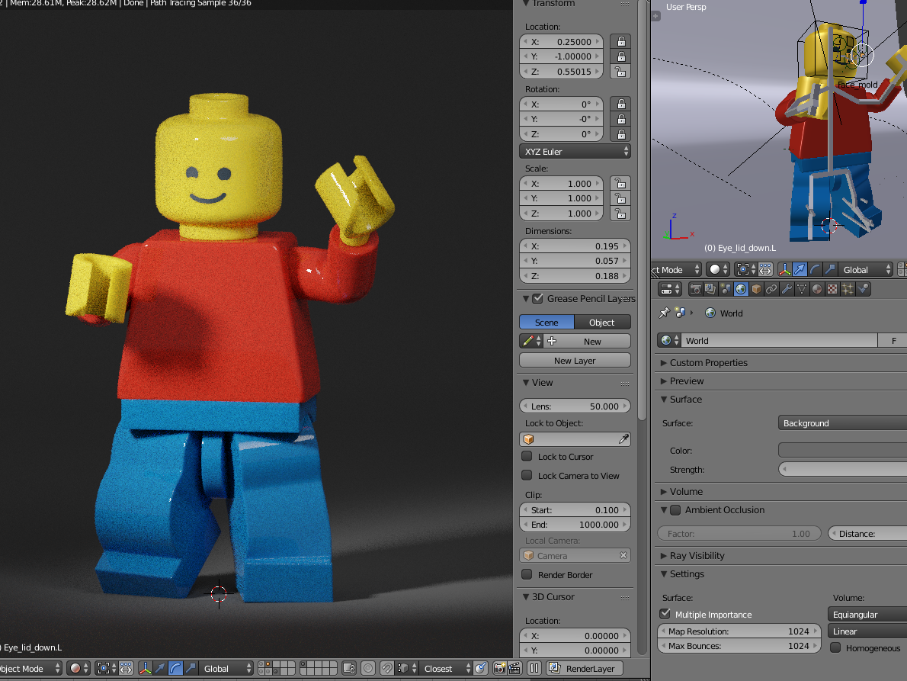
Task: Click the proportional editing circle icon
Action: (368, 668)
